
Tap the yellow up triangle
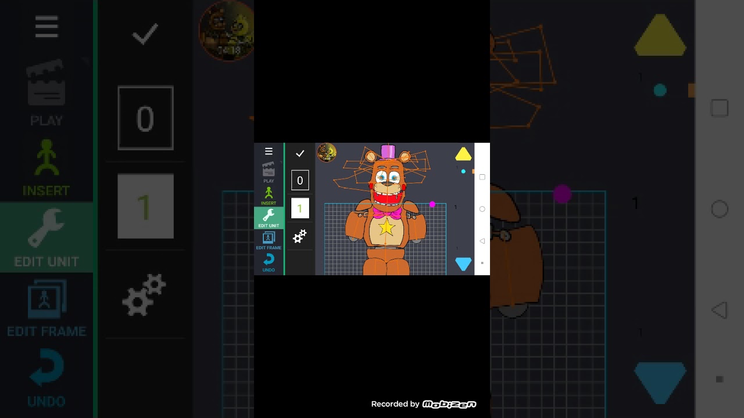(x=463, y=154)
